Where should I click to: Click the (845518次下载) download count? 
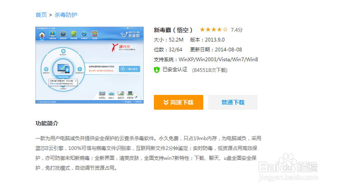click(209, 70)
